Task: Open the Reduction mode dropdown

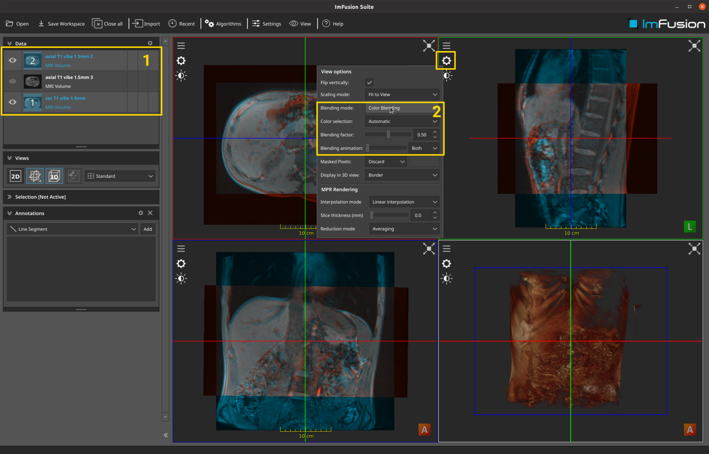Action: [404, 229]
